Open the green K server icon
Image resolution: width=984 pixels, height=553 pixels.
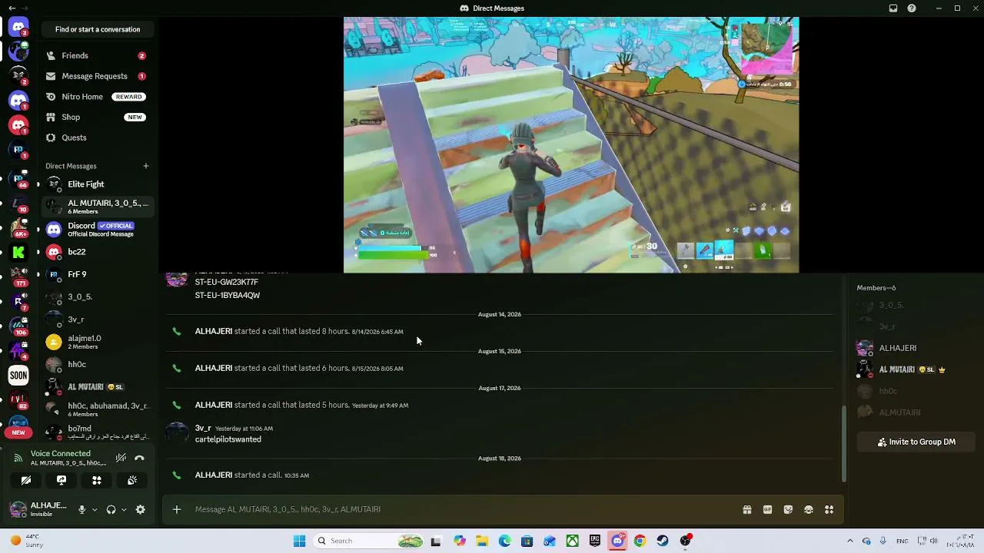(x=18, y=252)
